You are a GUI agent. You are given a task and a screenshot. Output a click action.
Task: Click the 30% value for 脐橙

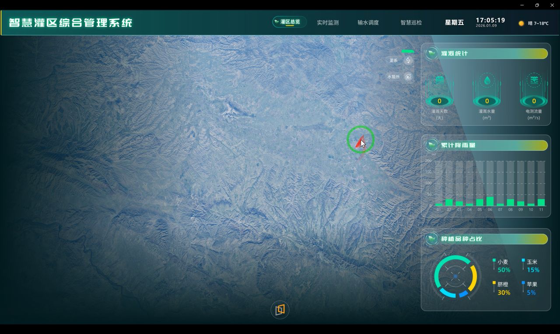pyautogui.click(x=504, y=293)
